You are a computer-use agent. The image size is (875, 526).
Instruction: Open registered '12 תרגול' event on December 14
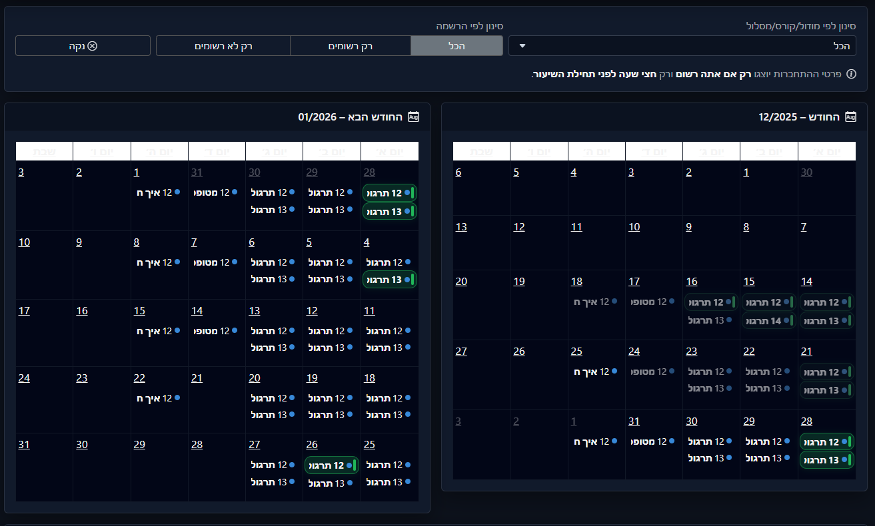coord(826,302)
